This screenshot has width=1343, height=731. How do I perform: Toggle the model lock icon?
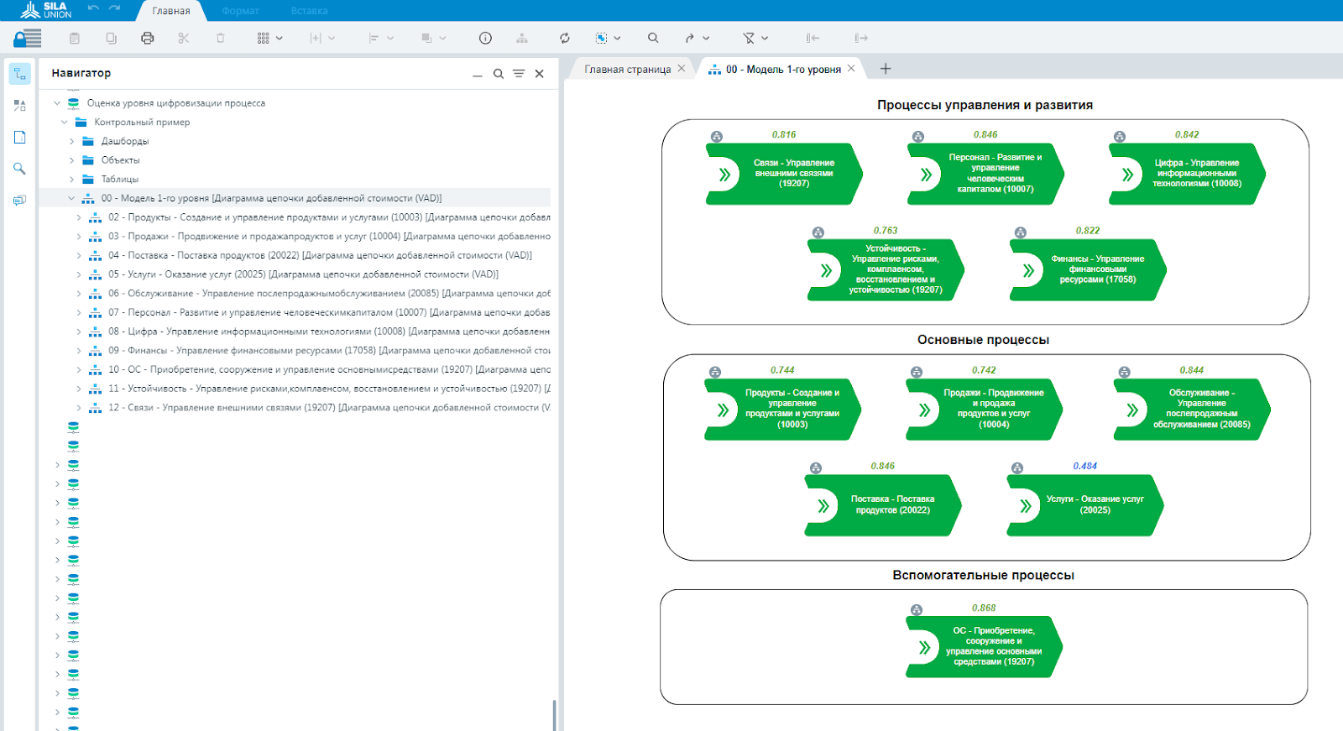tap(27, 38)
